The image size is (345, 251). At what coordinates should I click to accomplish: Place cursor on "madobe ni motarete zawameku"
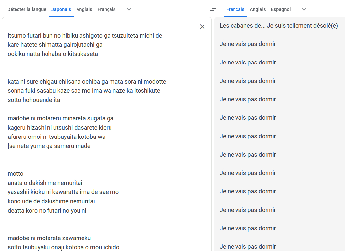[x=49, y=238]
